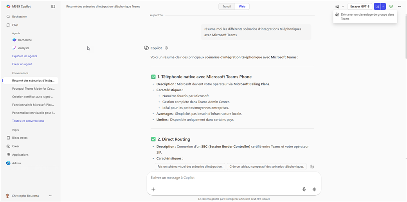
Task: Click the microphone dictation icon
Action: [x=304, y=189]
